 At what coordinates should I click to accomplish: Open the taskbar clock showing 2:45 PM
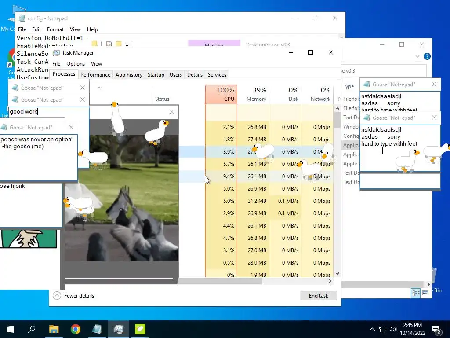tap(413, 329)
